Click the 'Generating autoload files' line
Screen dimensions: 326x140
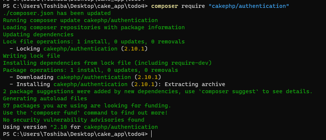pos(45,98)
